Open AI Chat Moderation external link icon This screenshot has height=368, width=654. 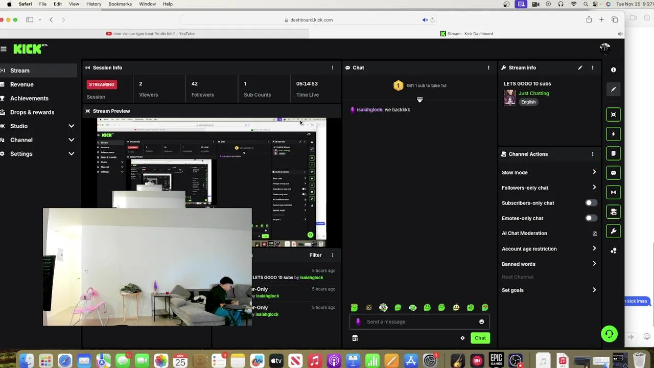594,233
